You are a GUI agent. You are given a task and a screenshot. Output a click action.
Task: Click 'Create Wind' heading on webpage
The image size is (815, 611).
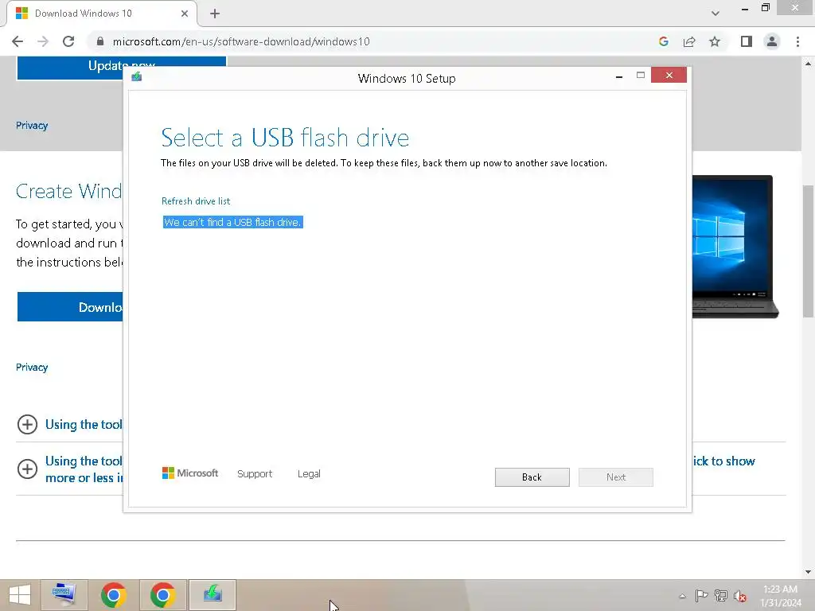point(68,191)
